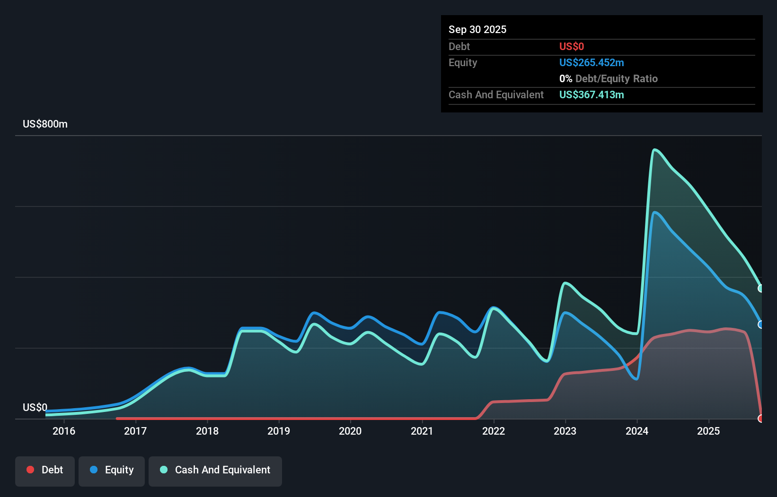Viewport: 777px width, 497px height.
Task: Click the US$0 axis label on chart
Action: (35, 408)
